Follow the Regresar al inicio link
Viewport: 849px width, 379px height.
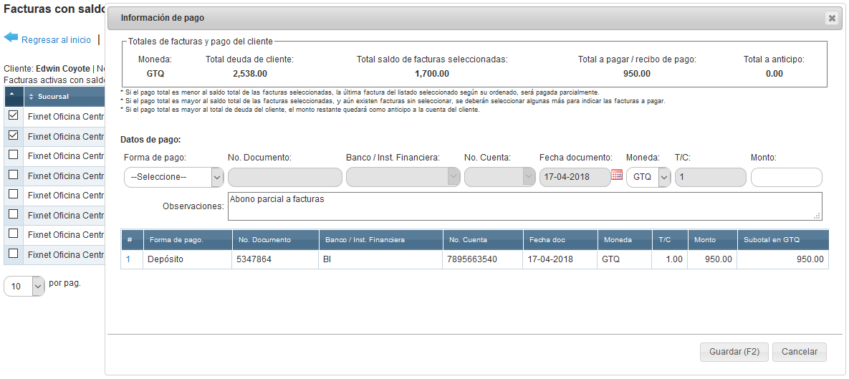click(x=56, y=40)
